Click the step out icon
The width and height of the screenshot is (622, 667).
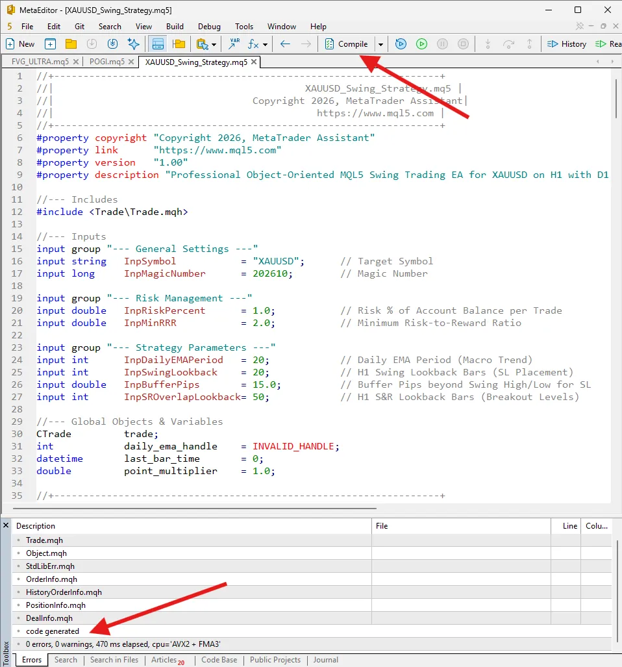click(x=529, y=44)
